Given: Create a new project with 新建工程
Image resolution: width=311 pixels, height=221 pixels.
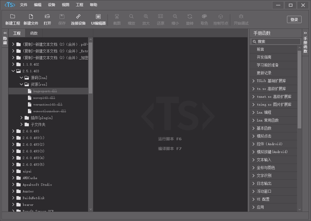Looking at the screenshot, I should [12, 19].
